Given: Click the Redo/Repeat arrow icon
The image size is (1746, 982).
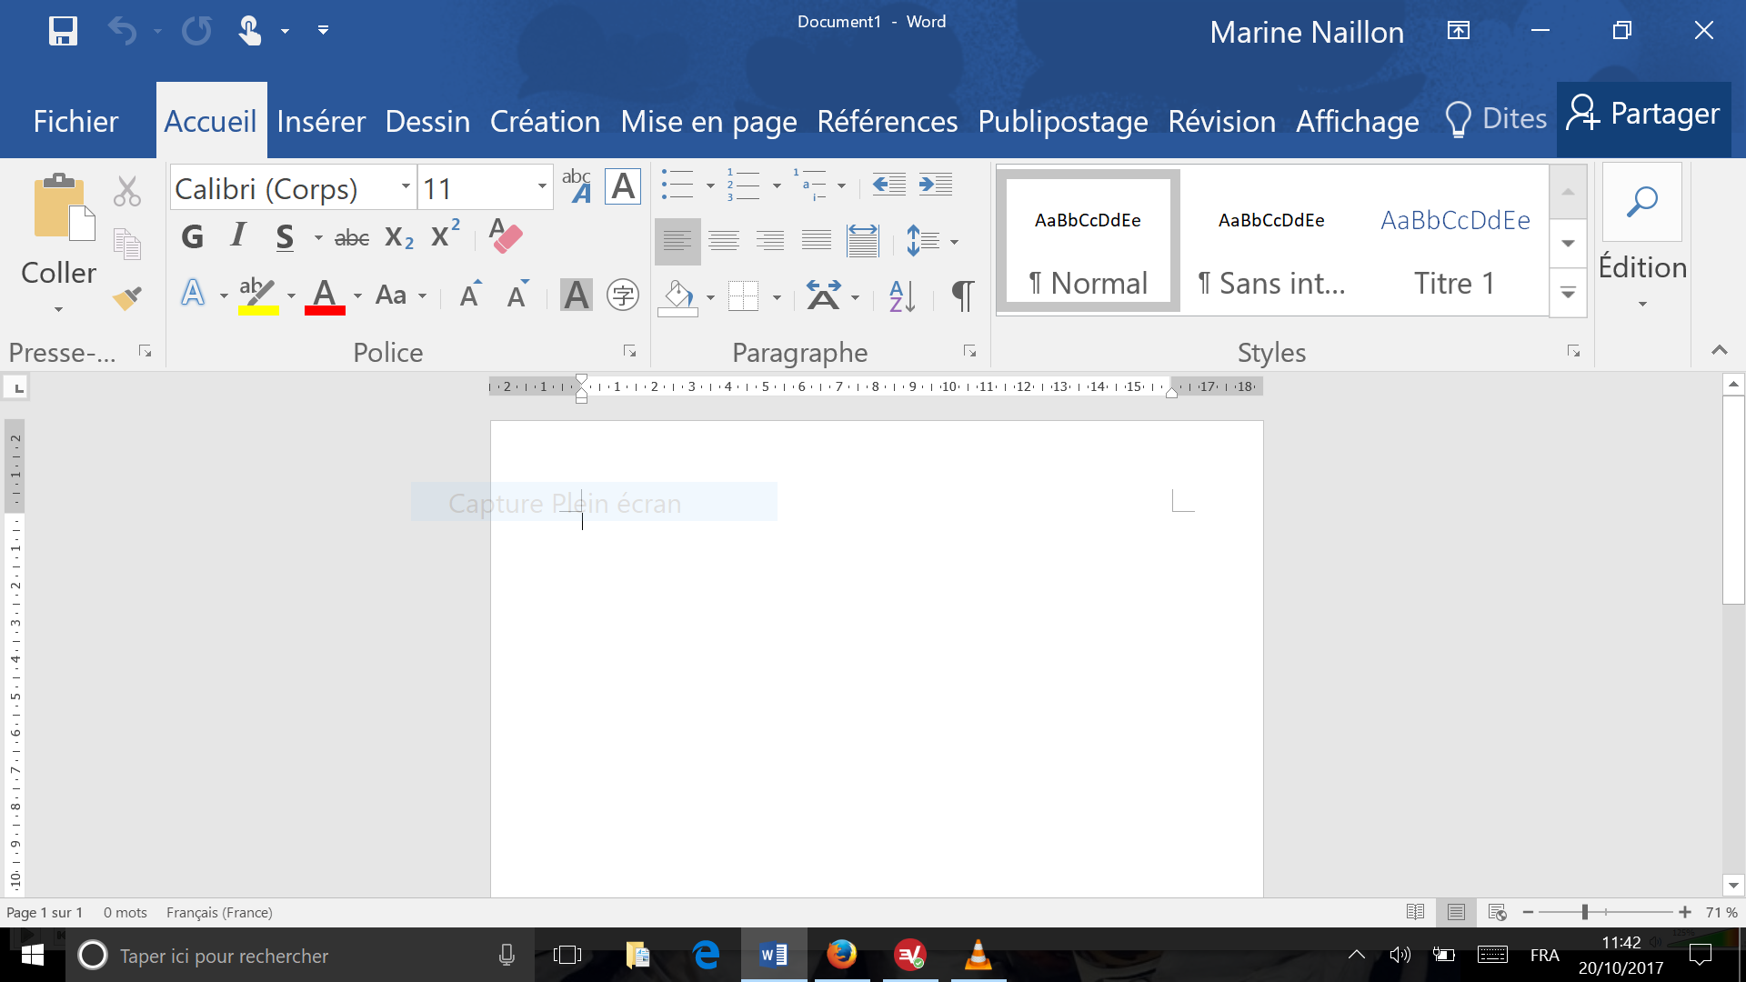Looking at the screenshot, I should point(196,31).
